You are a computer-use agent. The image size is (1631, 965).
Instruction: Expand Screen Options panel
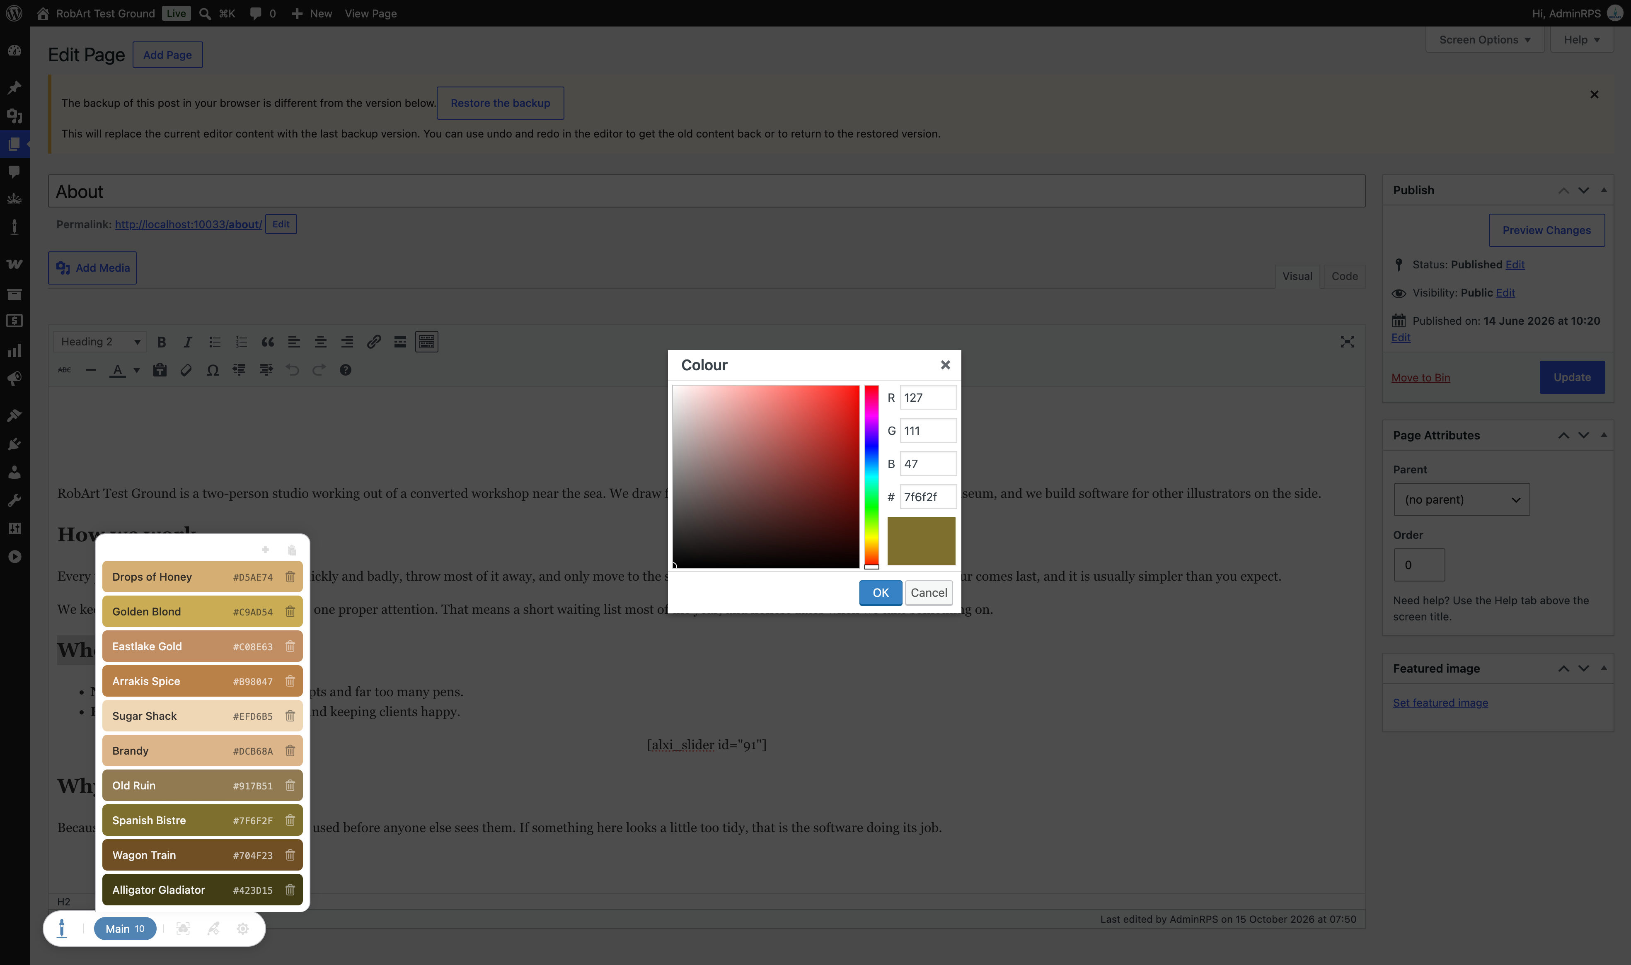coord(1485,40)
